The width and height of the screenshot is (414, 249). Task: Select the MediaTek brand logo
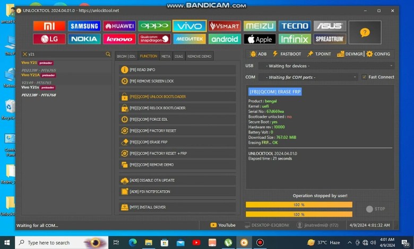click(x=189, y=39)
